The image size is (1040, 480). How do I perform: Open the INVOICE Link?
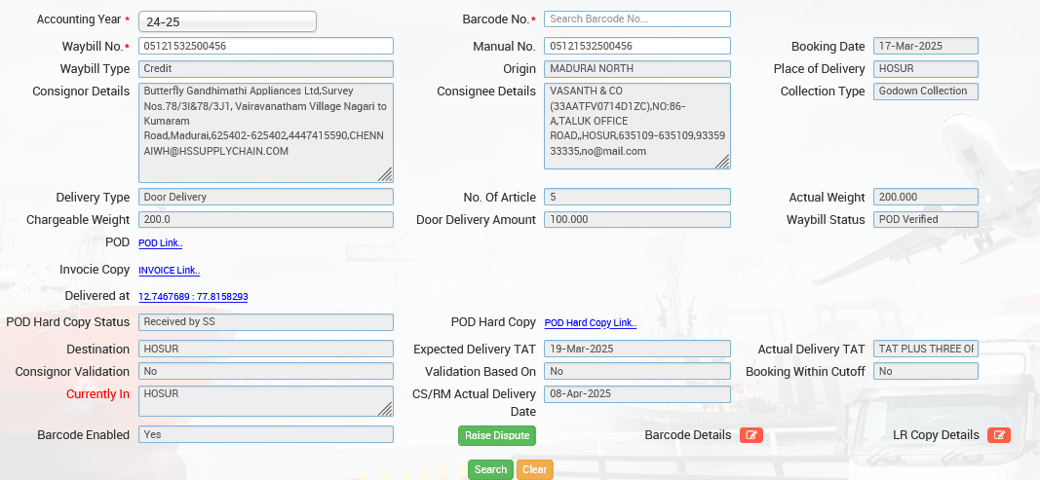[x=169, y=270]
